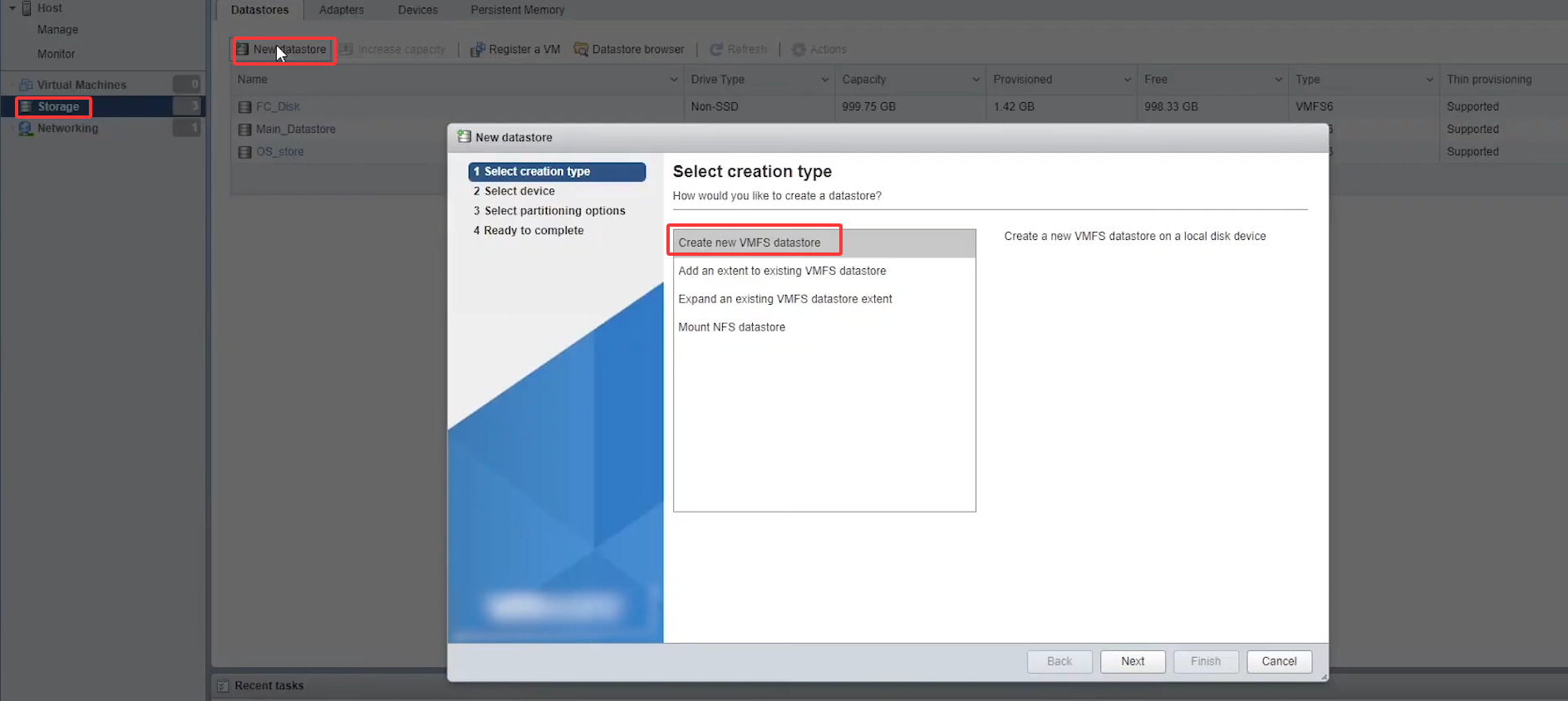Click the Thin provisioning column header
Image resolution: width=1568 pixels, height=701 pixels.
click(x=1503, y=80)
